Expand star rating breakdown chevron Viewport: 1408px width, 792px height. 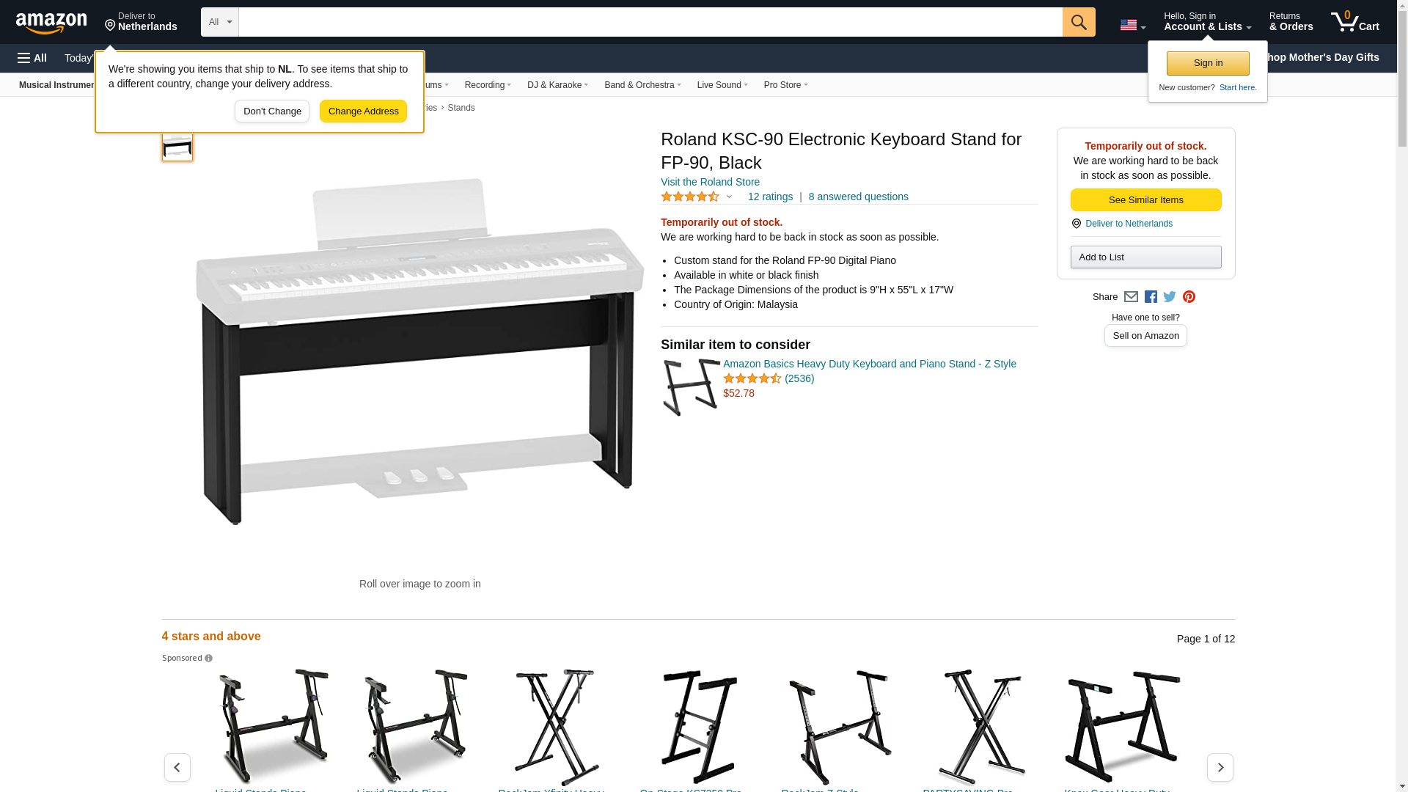tap(729, 197)
